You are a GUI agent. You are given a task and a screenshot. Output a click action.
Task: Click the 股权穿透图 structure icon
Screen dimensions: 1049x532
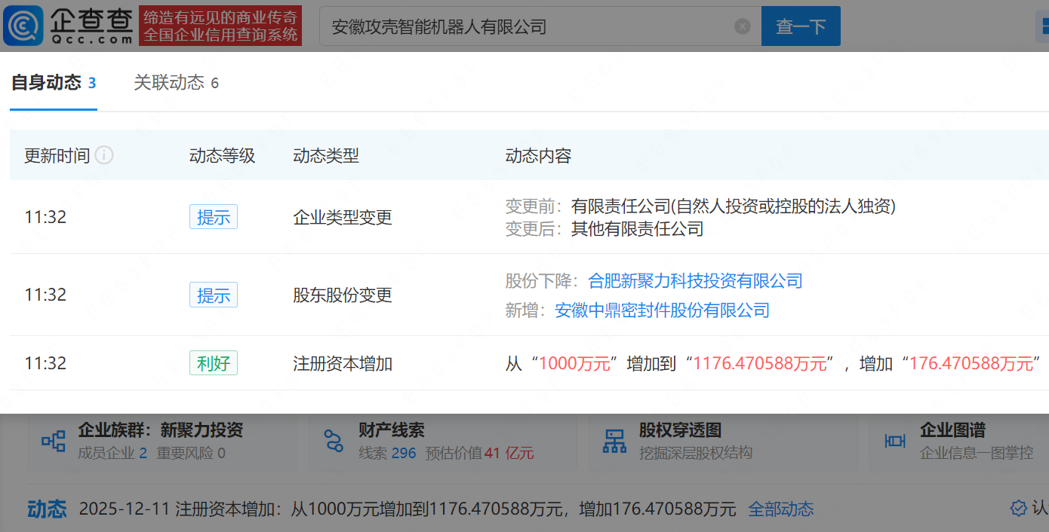pos(616,440)
